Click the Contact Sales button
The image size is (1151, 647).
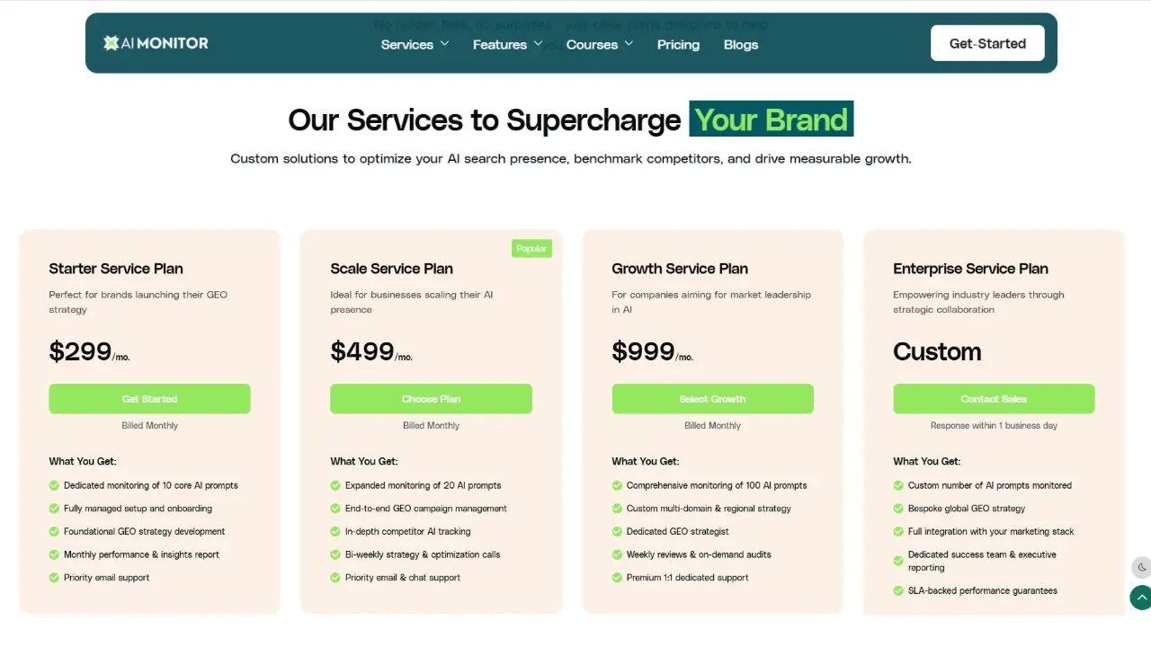tap(994, 399)
